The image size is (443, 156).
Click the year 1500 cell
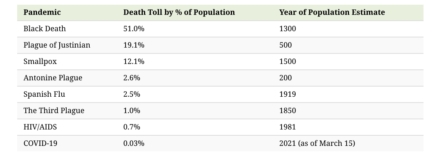pyautogui.click(x=287, y=62)
